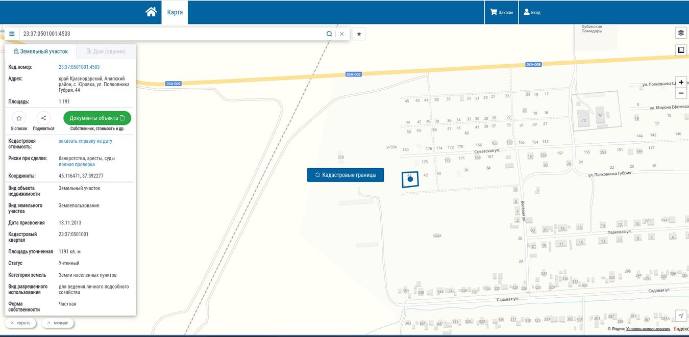Click the measure tool icon below layers
This screenshot has height=337, width=689.
[681, 50]
